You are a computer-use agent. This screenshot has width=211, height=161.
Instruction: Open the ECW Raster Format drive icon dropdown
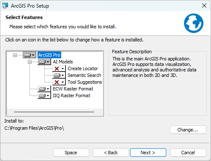[44, 89]
